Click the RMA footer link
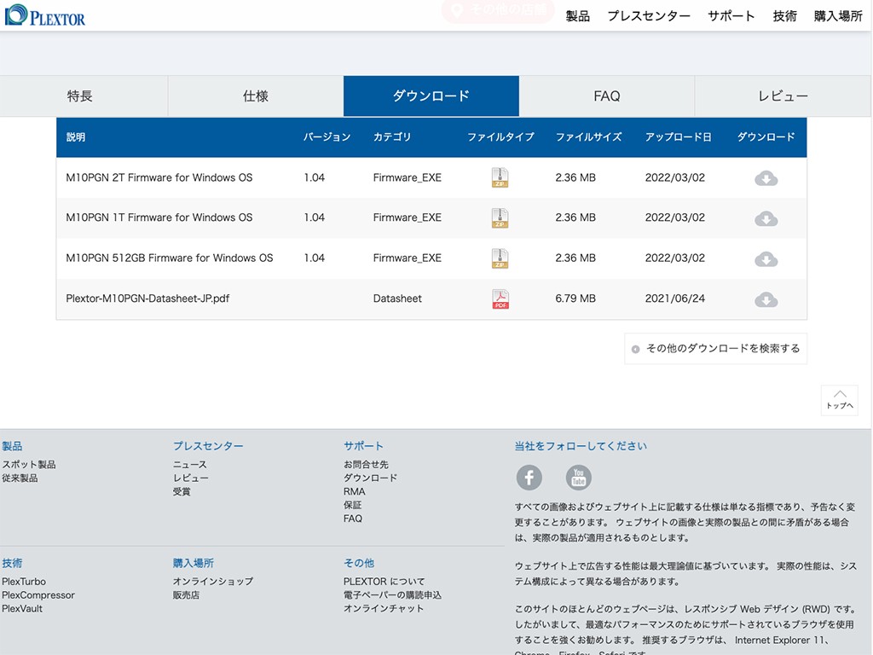 point(354,491)
